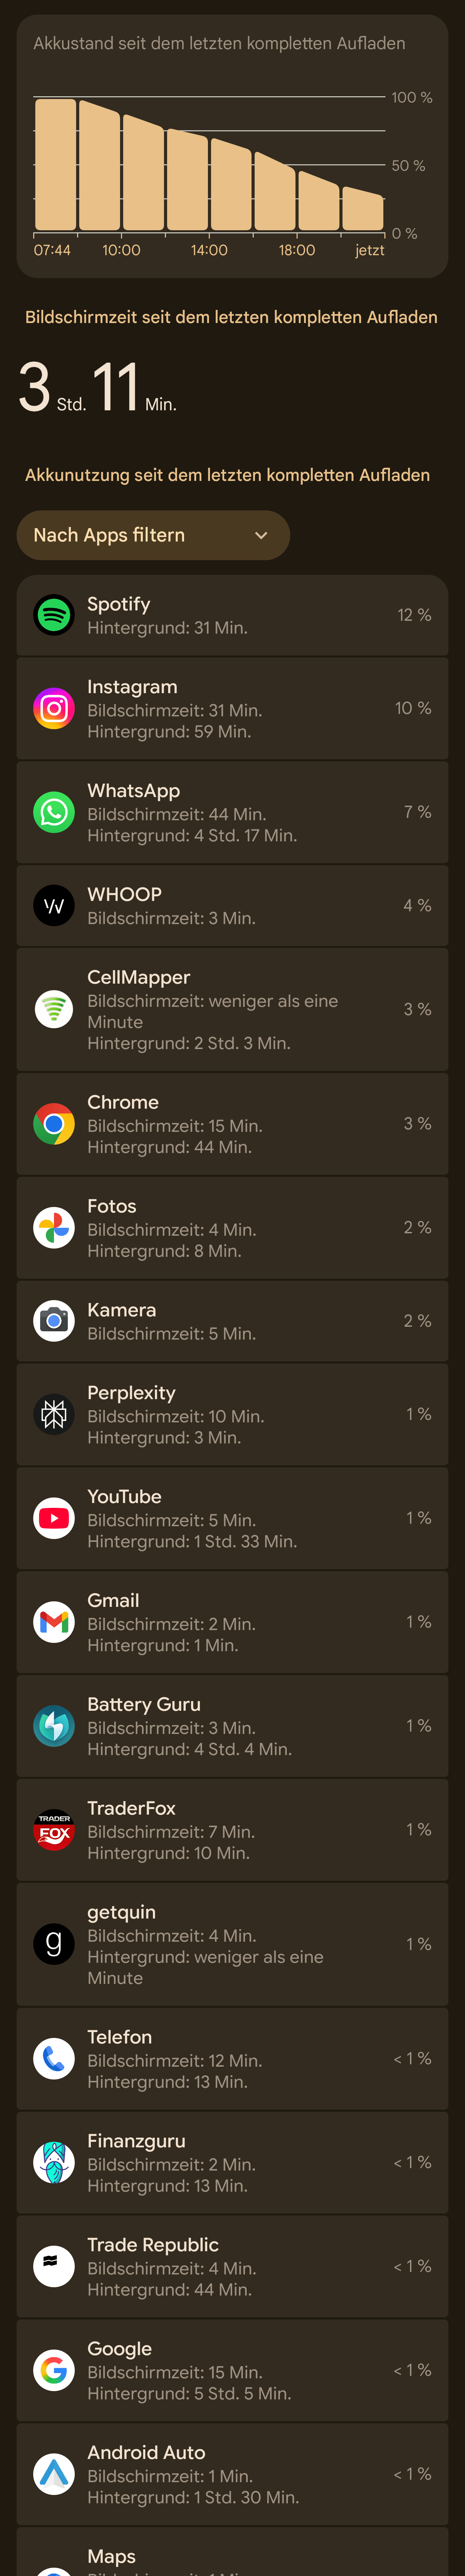Expand the "Nach Apps filtern" dropdown
This screenshot has width=465, height=2576.
153,535
